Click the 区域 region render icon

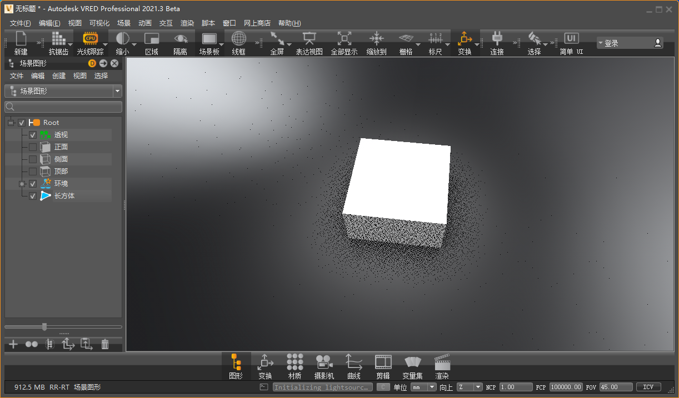(x=152, y=39)
